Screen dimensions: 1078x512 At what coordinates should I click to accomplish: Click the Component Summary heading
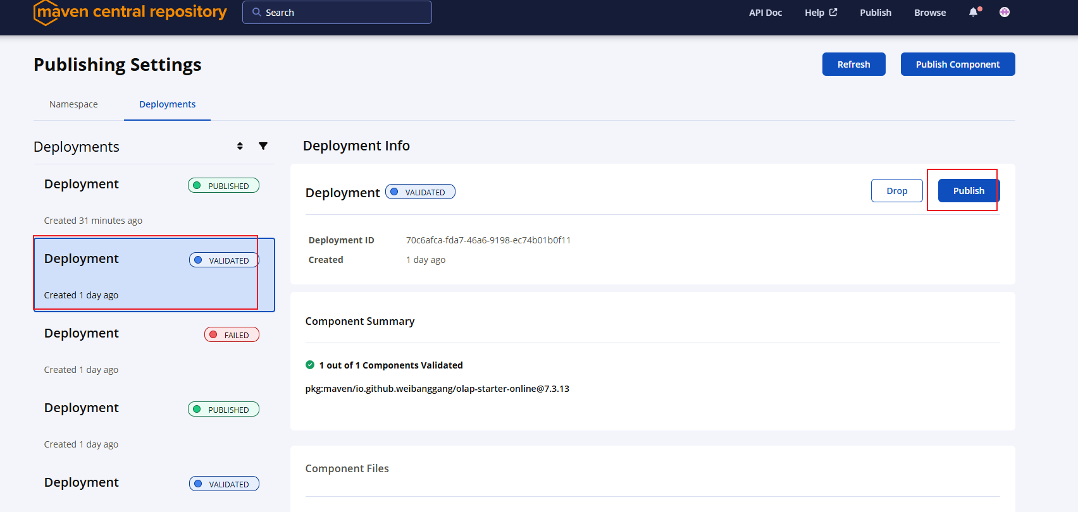(360, 321)
